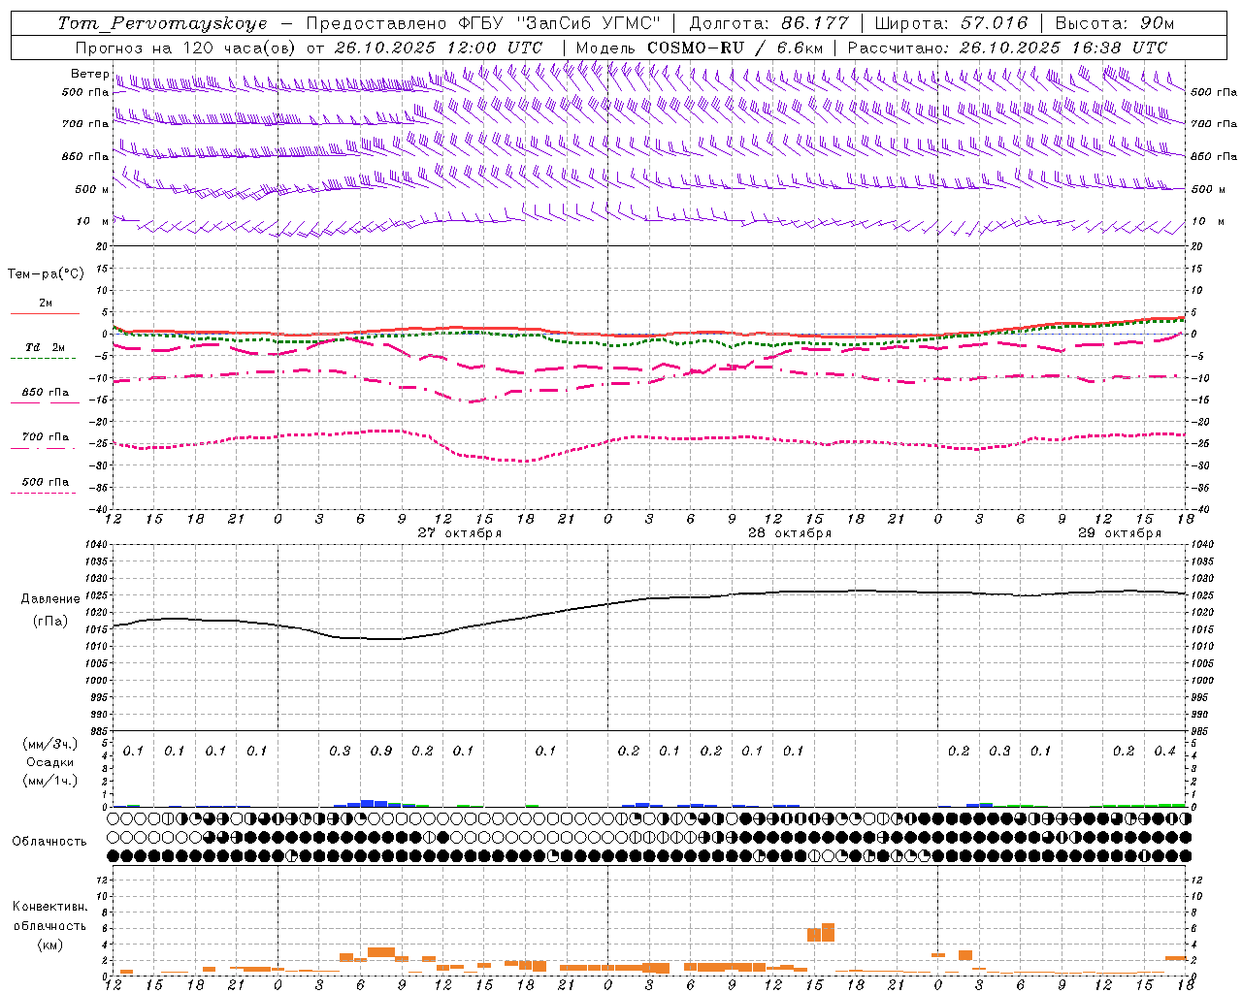Click the Облачность cloud cover label
Screen dimensions: 1242x993
(49, 841)
